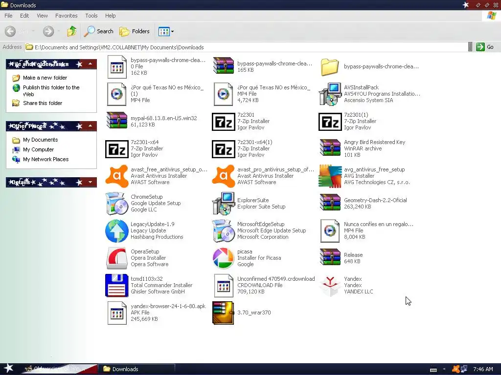Select the Release archive icon

[x=330, y=257]
